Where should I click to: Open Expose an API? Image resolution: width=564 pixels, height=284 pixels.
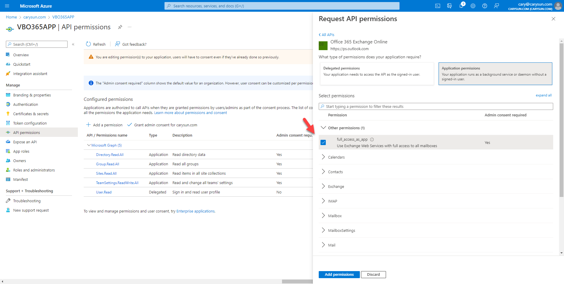(25, 142)
